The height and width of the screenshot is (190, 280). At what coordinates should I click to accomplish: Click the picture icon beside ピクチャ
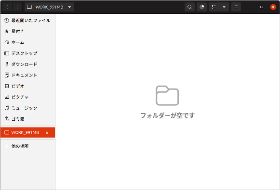point(7,97)
